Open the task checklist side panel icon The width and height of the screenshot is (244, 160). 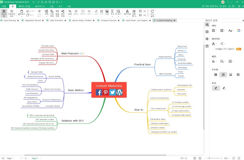click(x=207, y=46)
